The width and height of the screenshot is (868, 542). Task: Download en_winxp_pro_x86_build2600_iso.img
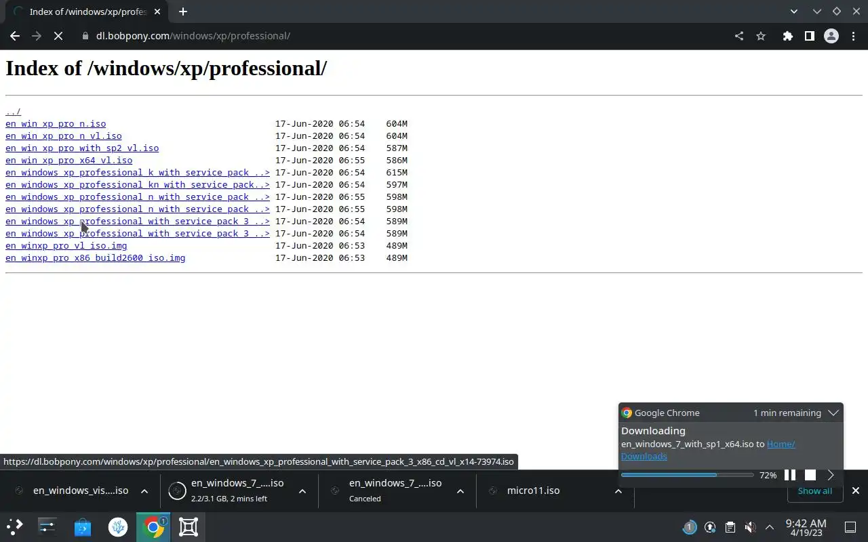[x=95, y=258]
